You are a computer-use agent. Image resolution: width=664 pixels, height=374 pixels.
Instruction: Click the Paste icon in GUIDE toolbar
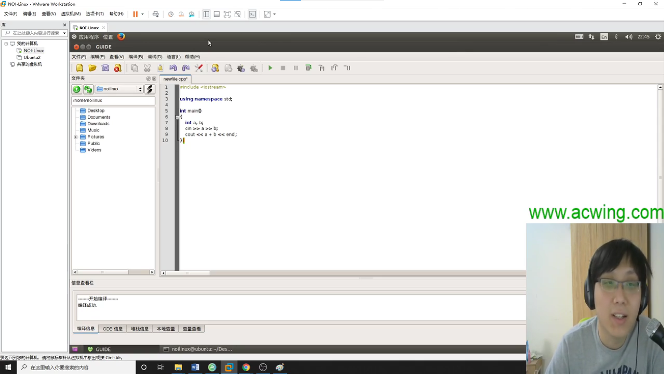coord(160,68)
